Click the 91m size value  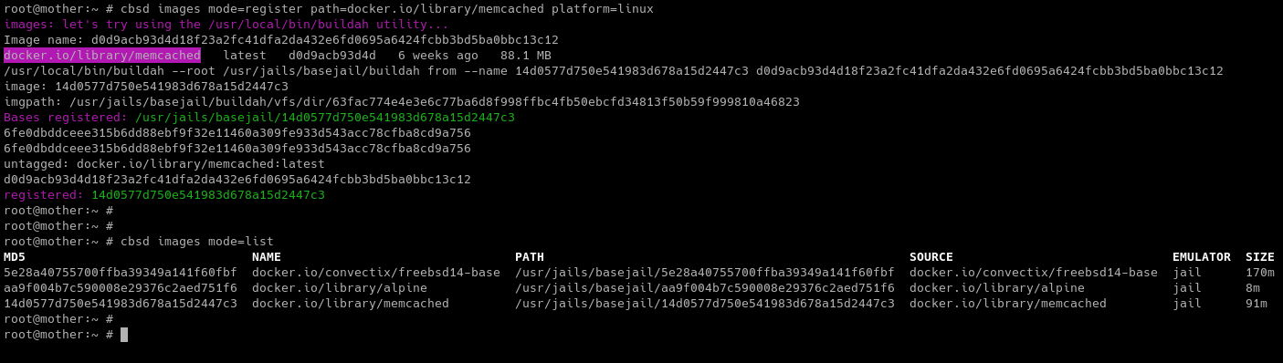(x=1257, y=304)
